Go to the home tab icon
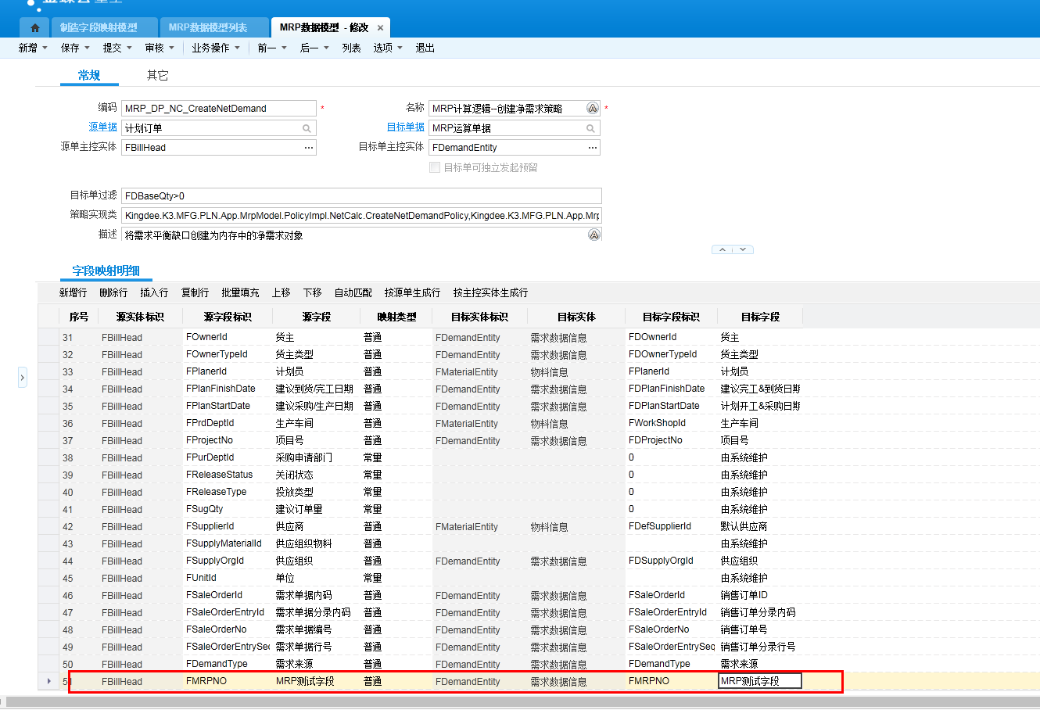 pos(34,27)
